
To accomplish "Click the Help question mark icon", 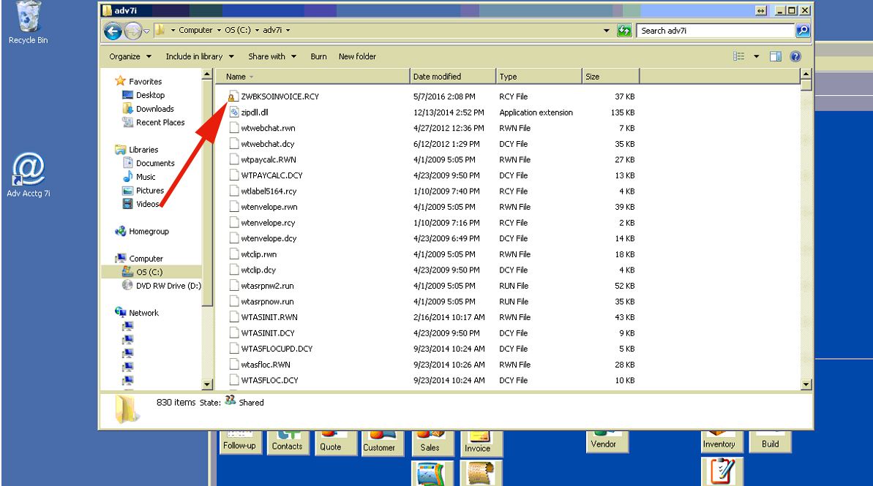I will pos(795,56).
